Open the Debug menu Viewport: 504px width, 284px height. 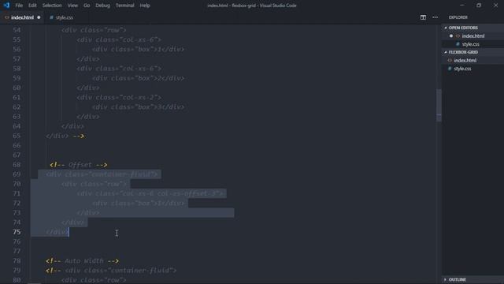[x=102, y=6]
